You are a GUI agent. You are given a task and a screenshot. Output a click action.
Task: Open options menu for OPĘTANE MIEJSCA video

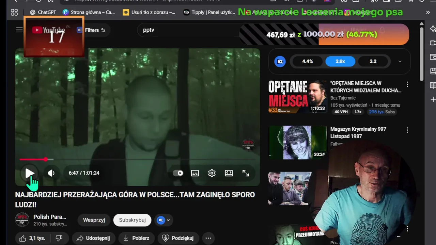click(407, 84)
